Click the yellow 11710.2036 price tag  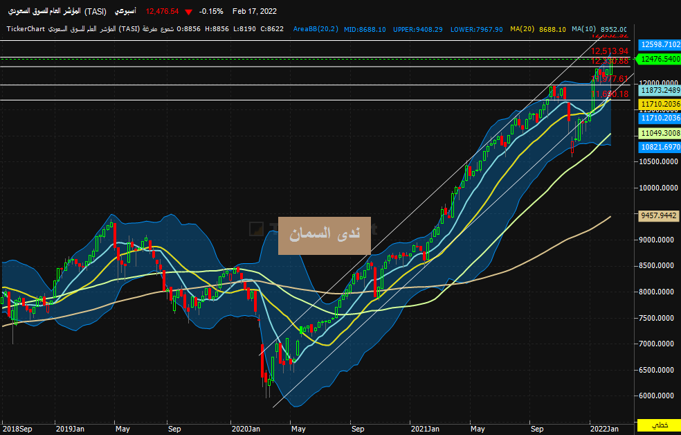tap(660, 105)
